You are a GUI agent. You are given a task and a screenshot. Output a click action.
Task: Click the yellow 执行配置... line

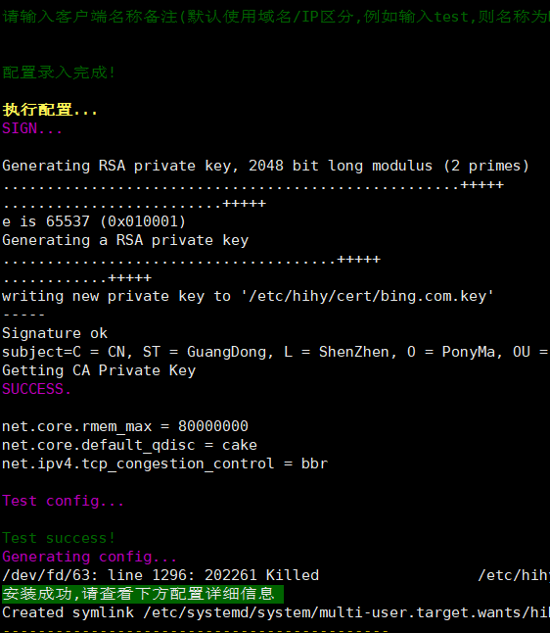click(x=50, y=110)
